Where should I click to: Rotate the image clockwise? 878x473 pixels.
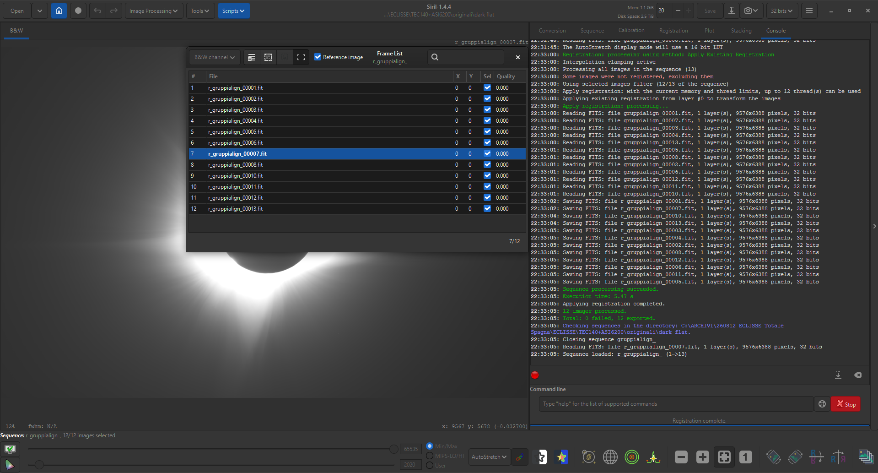click(x=795, y=457)
